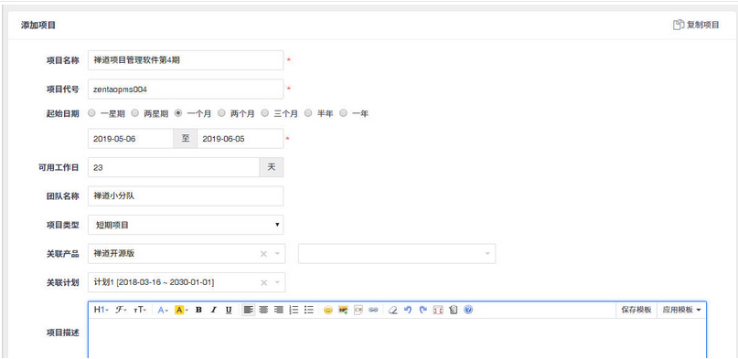Screen dimensions: 738x359
Task: Insert an emoticon with the smiley icon
Action: click(x=328, y=310)
